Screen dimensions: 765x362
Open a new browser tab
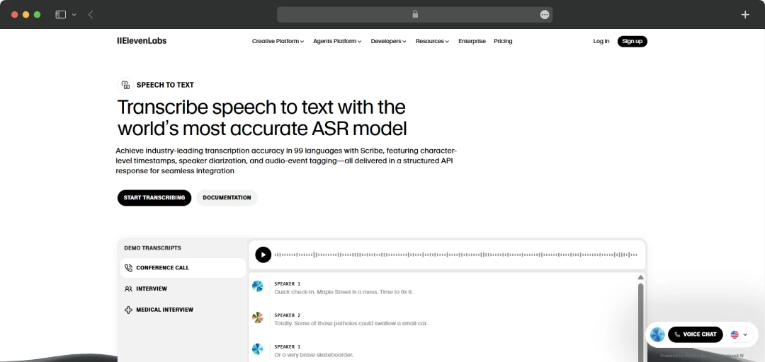click(745, 15)
